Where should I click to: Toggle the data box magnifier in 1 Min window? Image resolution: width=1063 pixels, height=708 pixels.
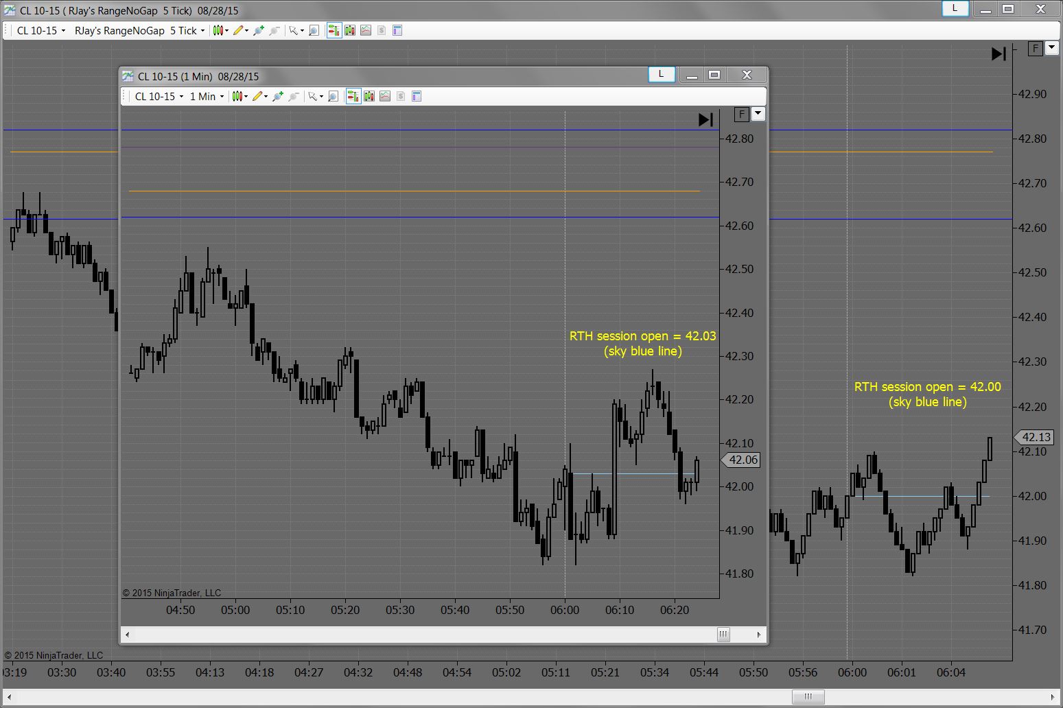334,96
